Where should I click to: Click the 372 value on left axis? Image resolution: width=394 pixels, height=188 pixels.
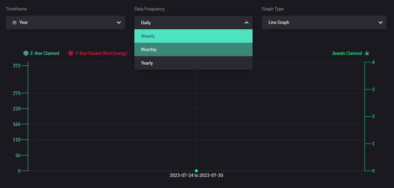17,66
